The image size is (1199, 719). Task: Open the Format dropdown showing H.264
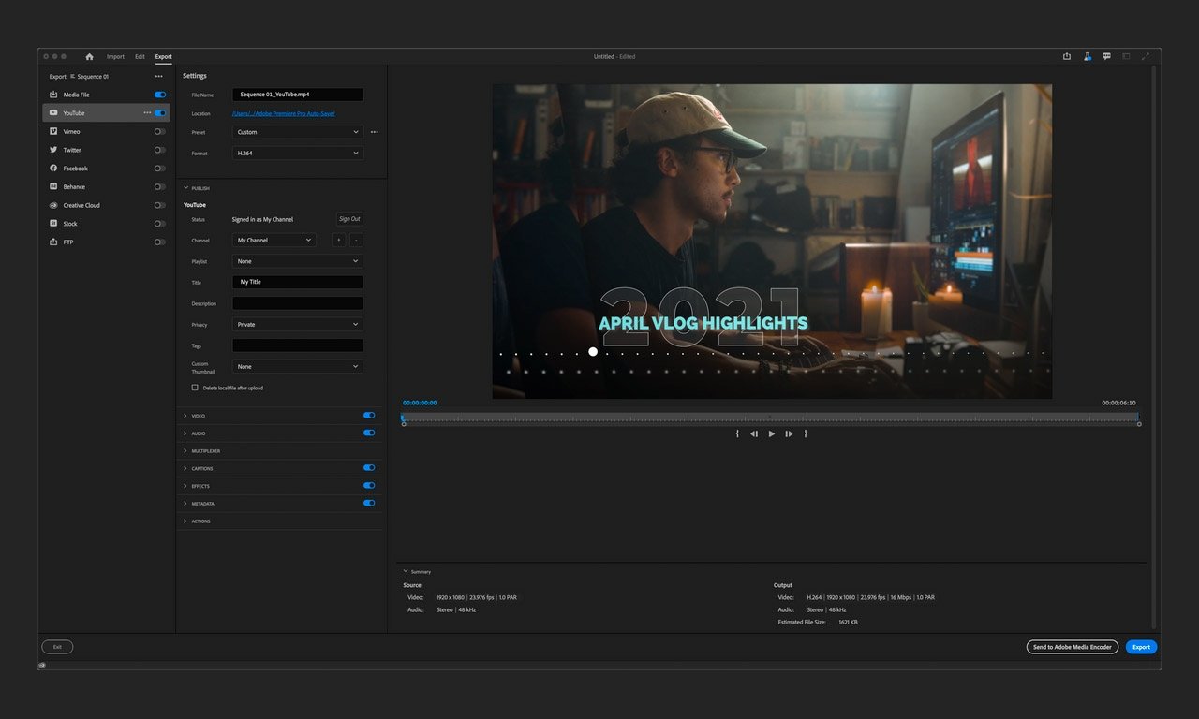click(298, 153)
